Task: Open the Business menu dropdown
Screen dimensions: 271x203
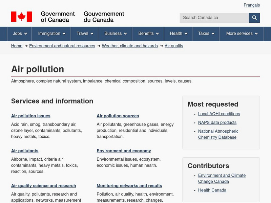Action: tap(115, 33)
